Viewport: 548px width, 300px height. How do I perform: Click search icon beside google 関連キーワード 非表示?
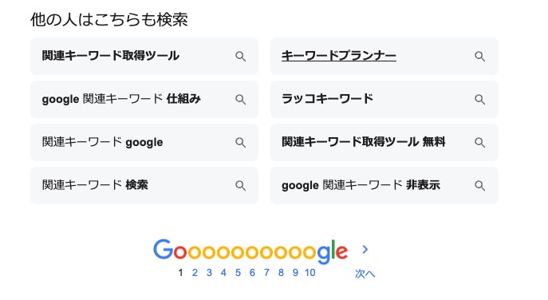click(480, 185)
